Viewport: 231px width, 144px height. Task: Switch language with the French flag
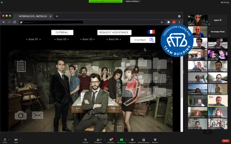click(x=151, y=32)
